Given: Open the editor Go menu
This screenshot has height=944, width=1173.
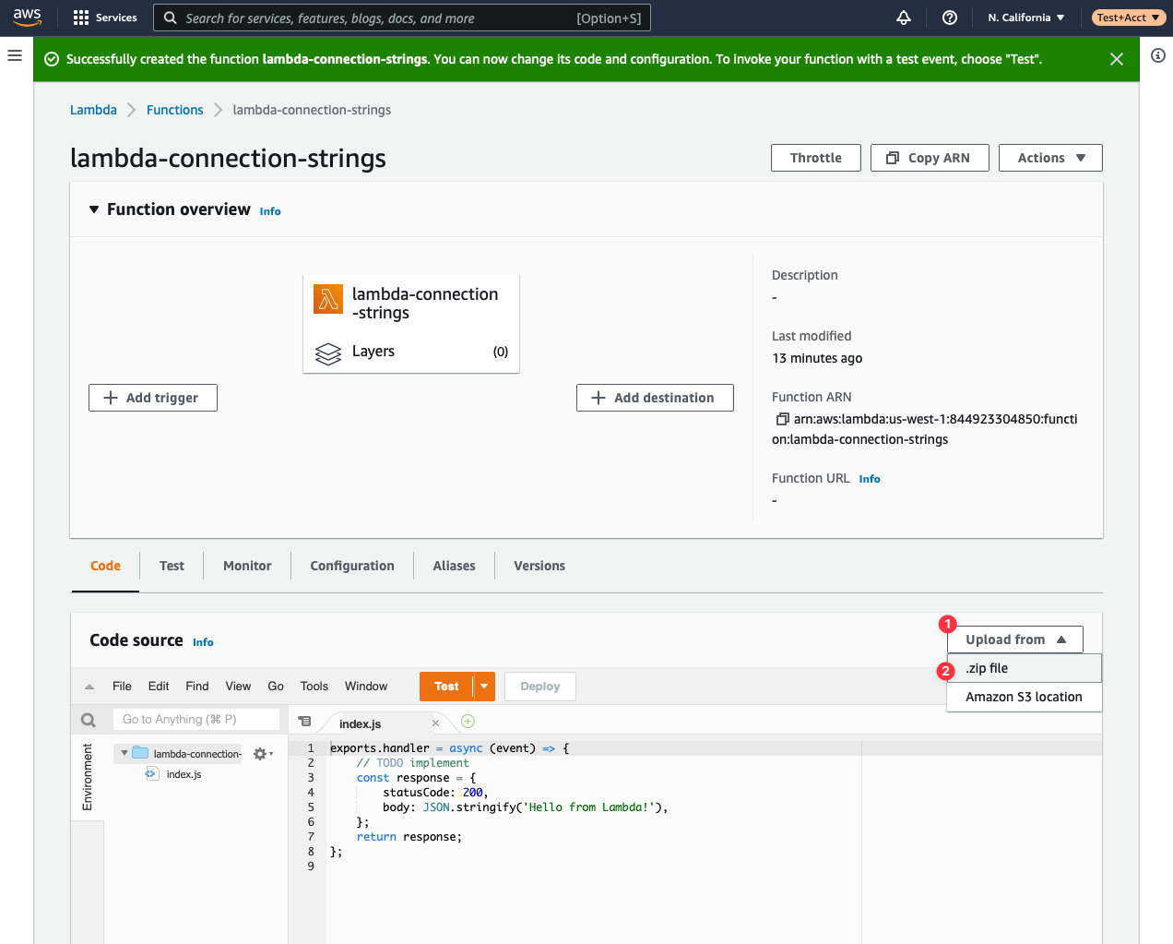Looking at the screenshot, I should pos(276,687).
